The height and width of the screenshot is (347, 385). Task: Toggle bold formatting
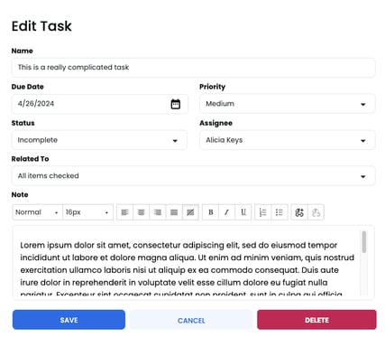(211, 212)
